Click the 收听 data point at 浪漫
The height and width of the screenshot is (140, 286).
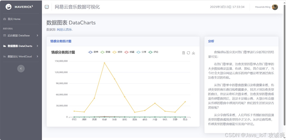point(94,98)
